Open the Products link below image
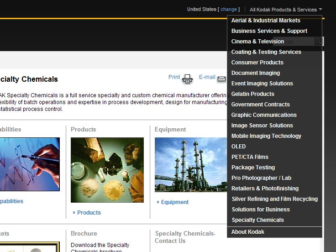Image resolution: width=336 pixels, height=252 pixels. click(89, 213)
